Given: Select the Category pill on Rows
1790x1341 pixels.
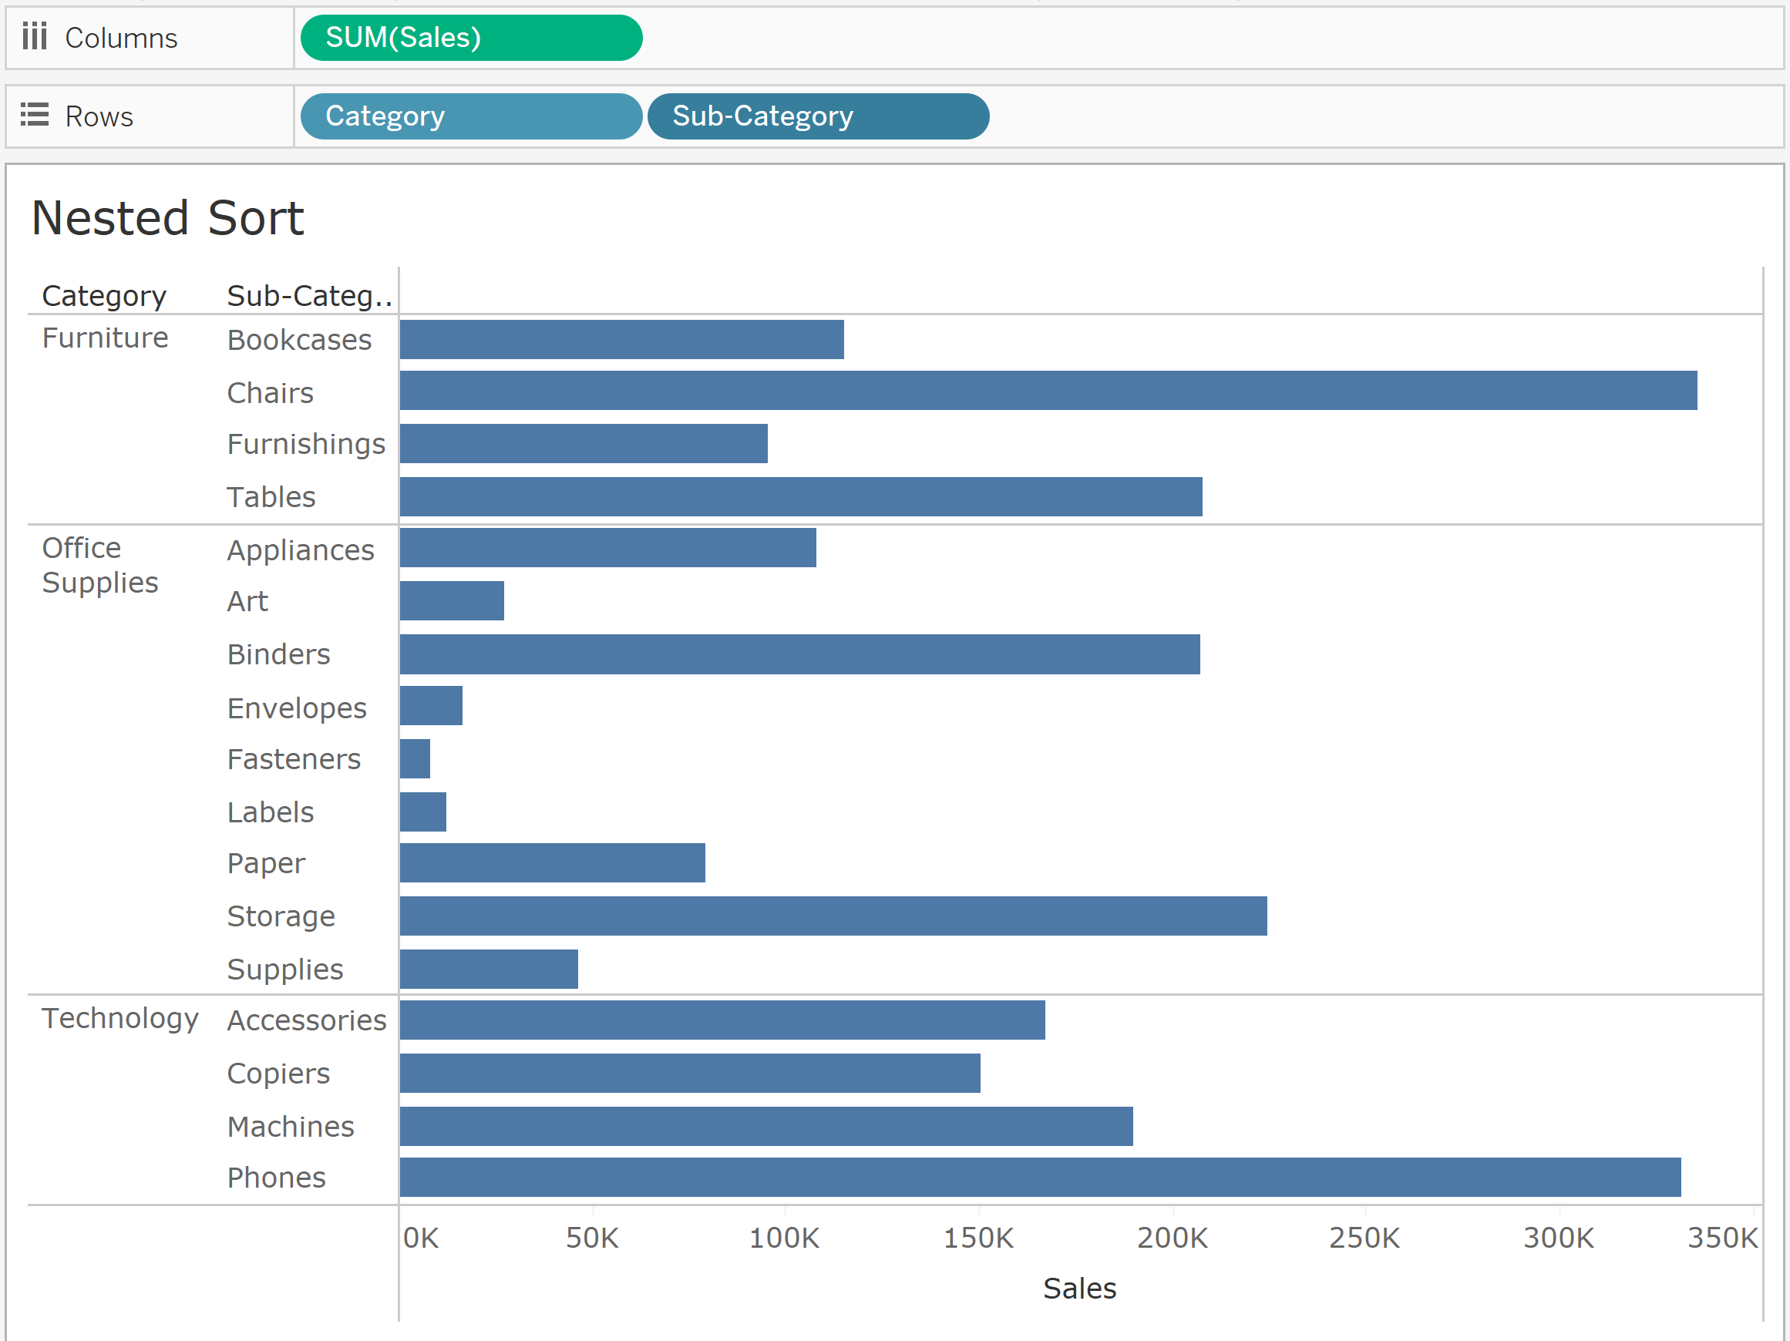Looking at the screenshot, I should click(470, 116).
